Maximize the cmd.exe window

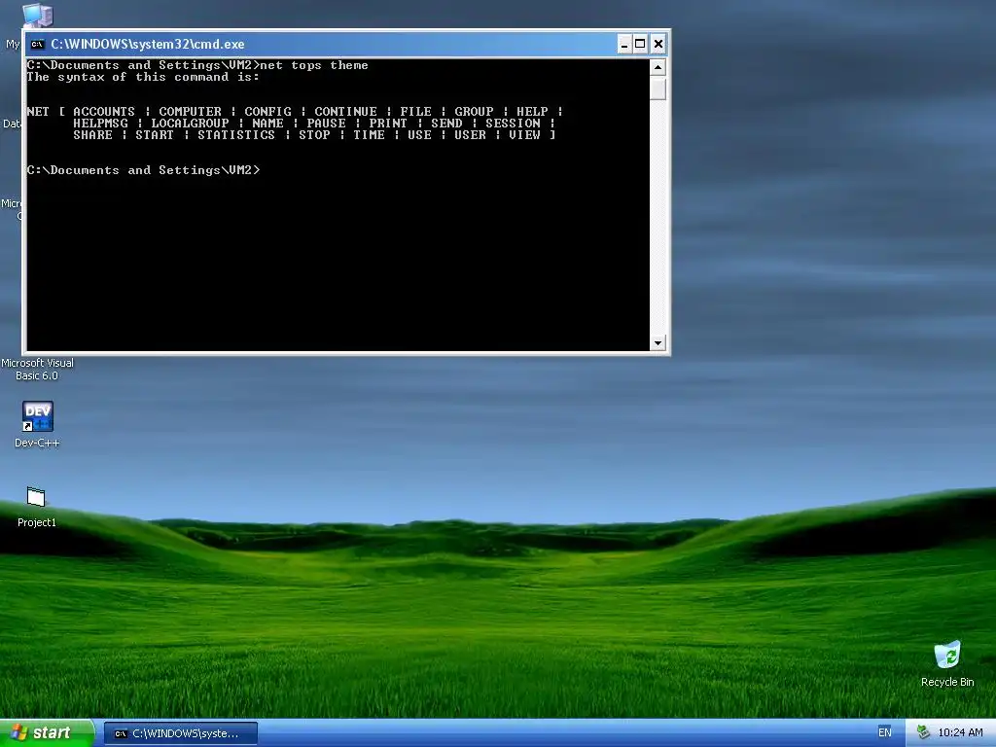(x=640, y=44)
